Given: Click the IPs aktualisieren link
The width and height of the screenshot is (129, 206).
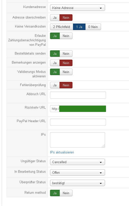Looking at the screenshot, I should point(62,152).
